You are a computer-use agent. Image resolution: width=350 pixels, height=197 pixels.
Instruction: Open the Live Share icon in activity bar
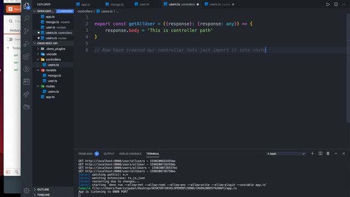[x=27, y=95]
